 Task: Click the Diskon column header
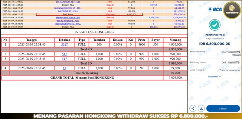point(118,40)
